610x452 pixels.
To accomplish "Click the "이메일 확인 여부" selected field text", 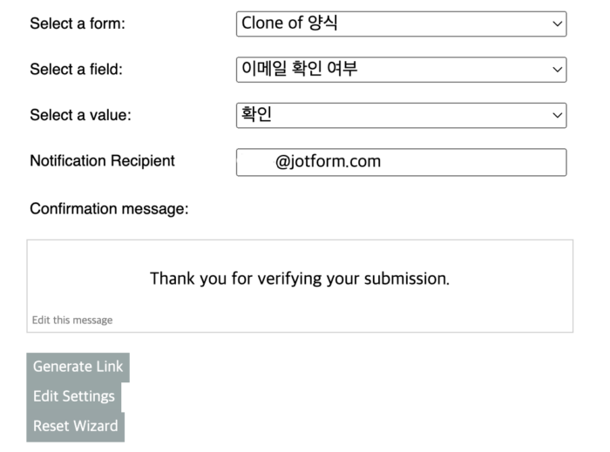I will pyautogui.click(x=300, y=69).
